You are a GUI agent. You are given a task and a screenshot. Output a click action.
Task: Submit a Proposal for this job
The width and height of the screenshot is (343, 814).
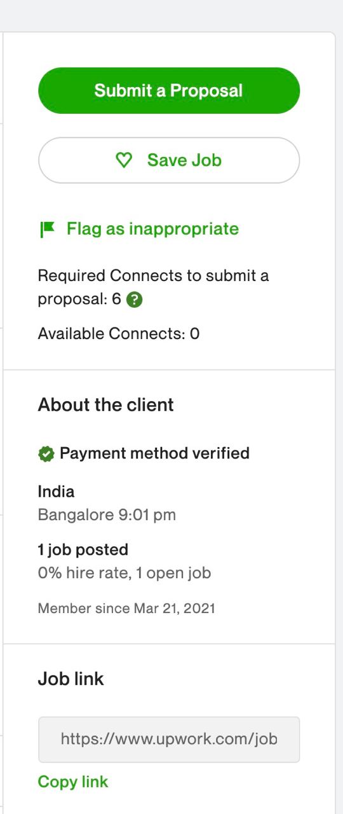pyautogui.click(x=169, y=90)
